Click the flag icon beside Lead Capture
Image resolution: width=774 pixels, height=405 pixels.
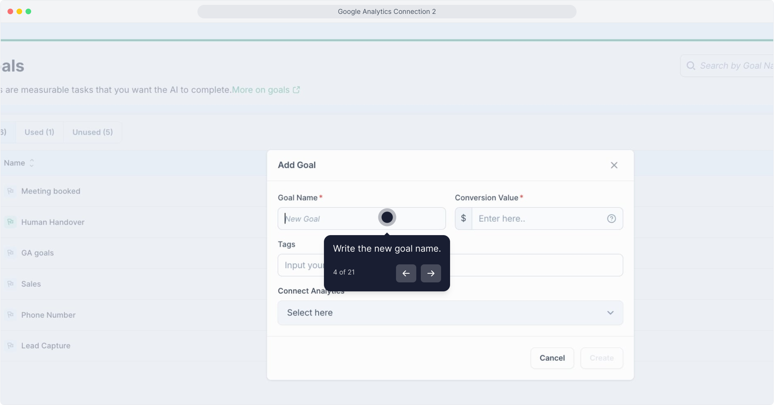pyautogui.click(x=11, y=345)
